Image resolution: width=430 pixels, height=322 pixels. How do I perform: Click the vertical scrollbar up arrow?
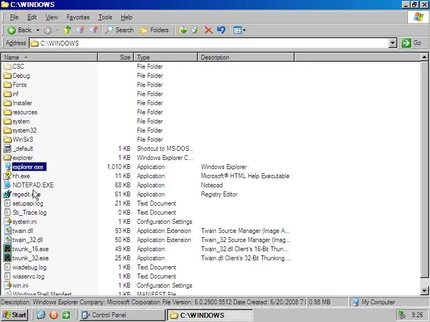(424, 57)
